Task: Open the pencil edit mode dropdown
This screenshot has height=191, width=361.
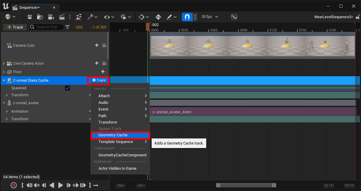Action: pos(171,17)
